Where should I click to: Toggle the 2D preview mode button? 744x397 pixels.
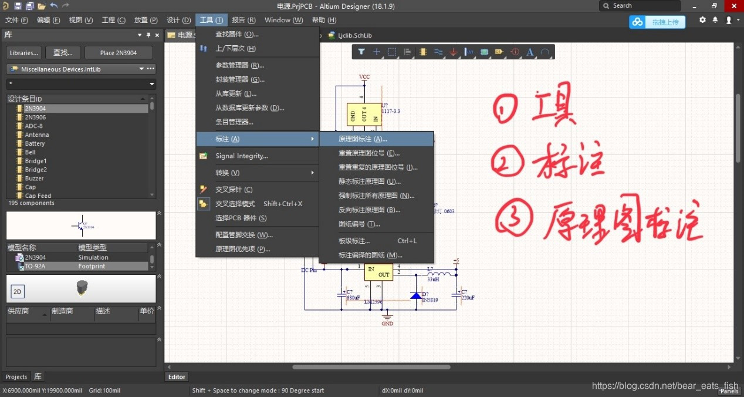coord(17,291)
